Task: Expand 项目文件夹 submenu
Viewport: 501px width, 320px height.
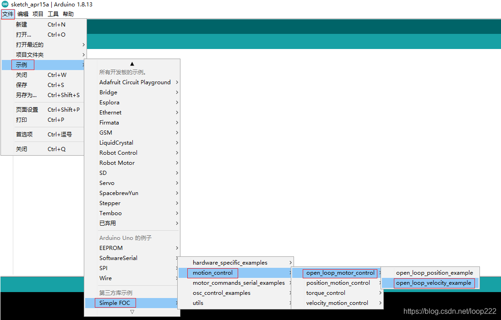Action: tap(44, 54)
